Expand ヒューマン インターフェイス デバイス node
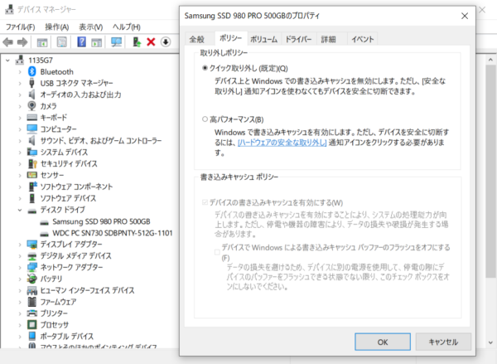Screen dimensions: 497x364 (x=20, y=290)
